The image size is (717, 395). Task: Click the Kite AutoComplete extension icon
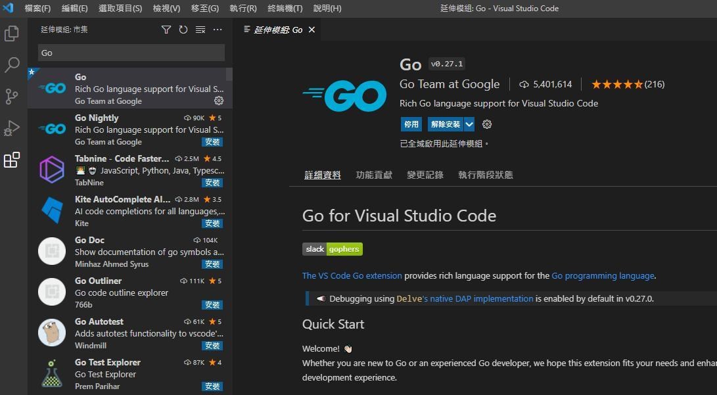(52, 210)
